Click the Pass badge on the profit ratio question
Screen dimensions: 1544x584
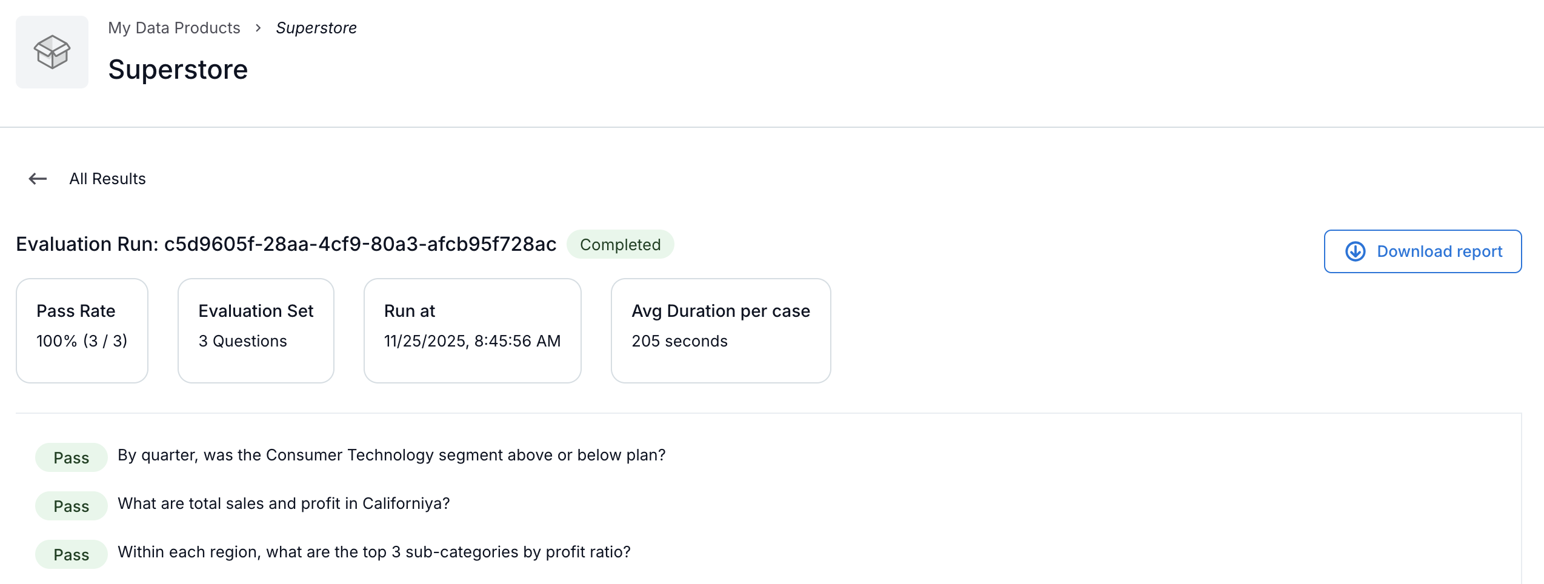coord(71,554)
